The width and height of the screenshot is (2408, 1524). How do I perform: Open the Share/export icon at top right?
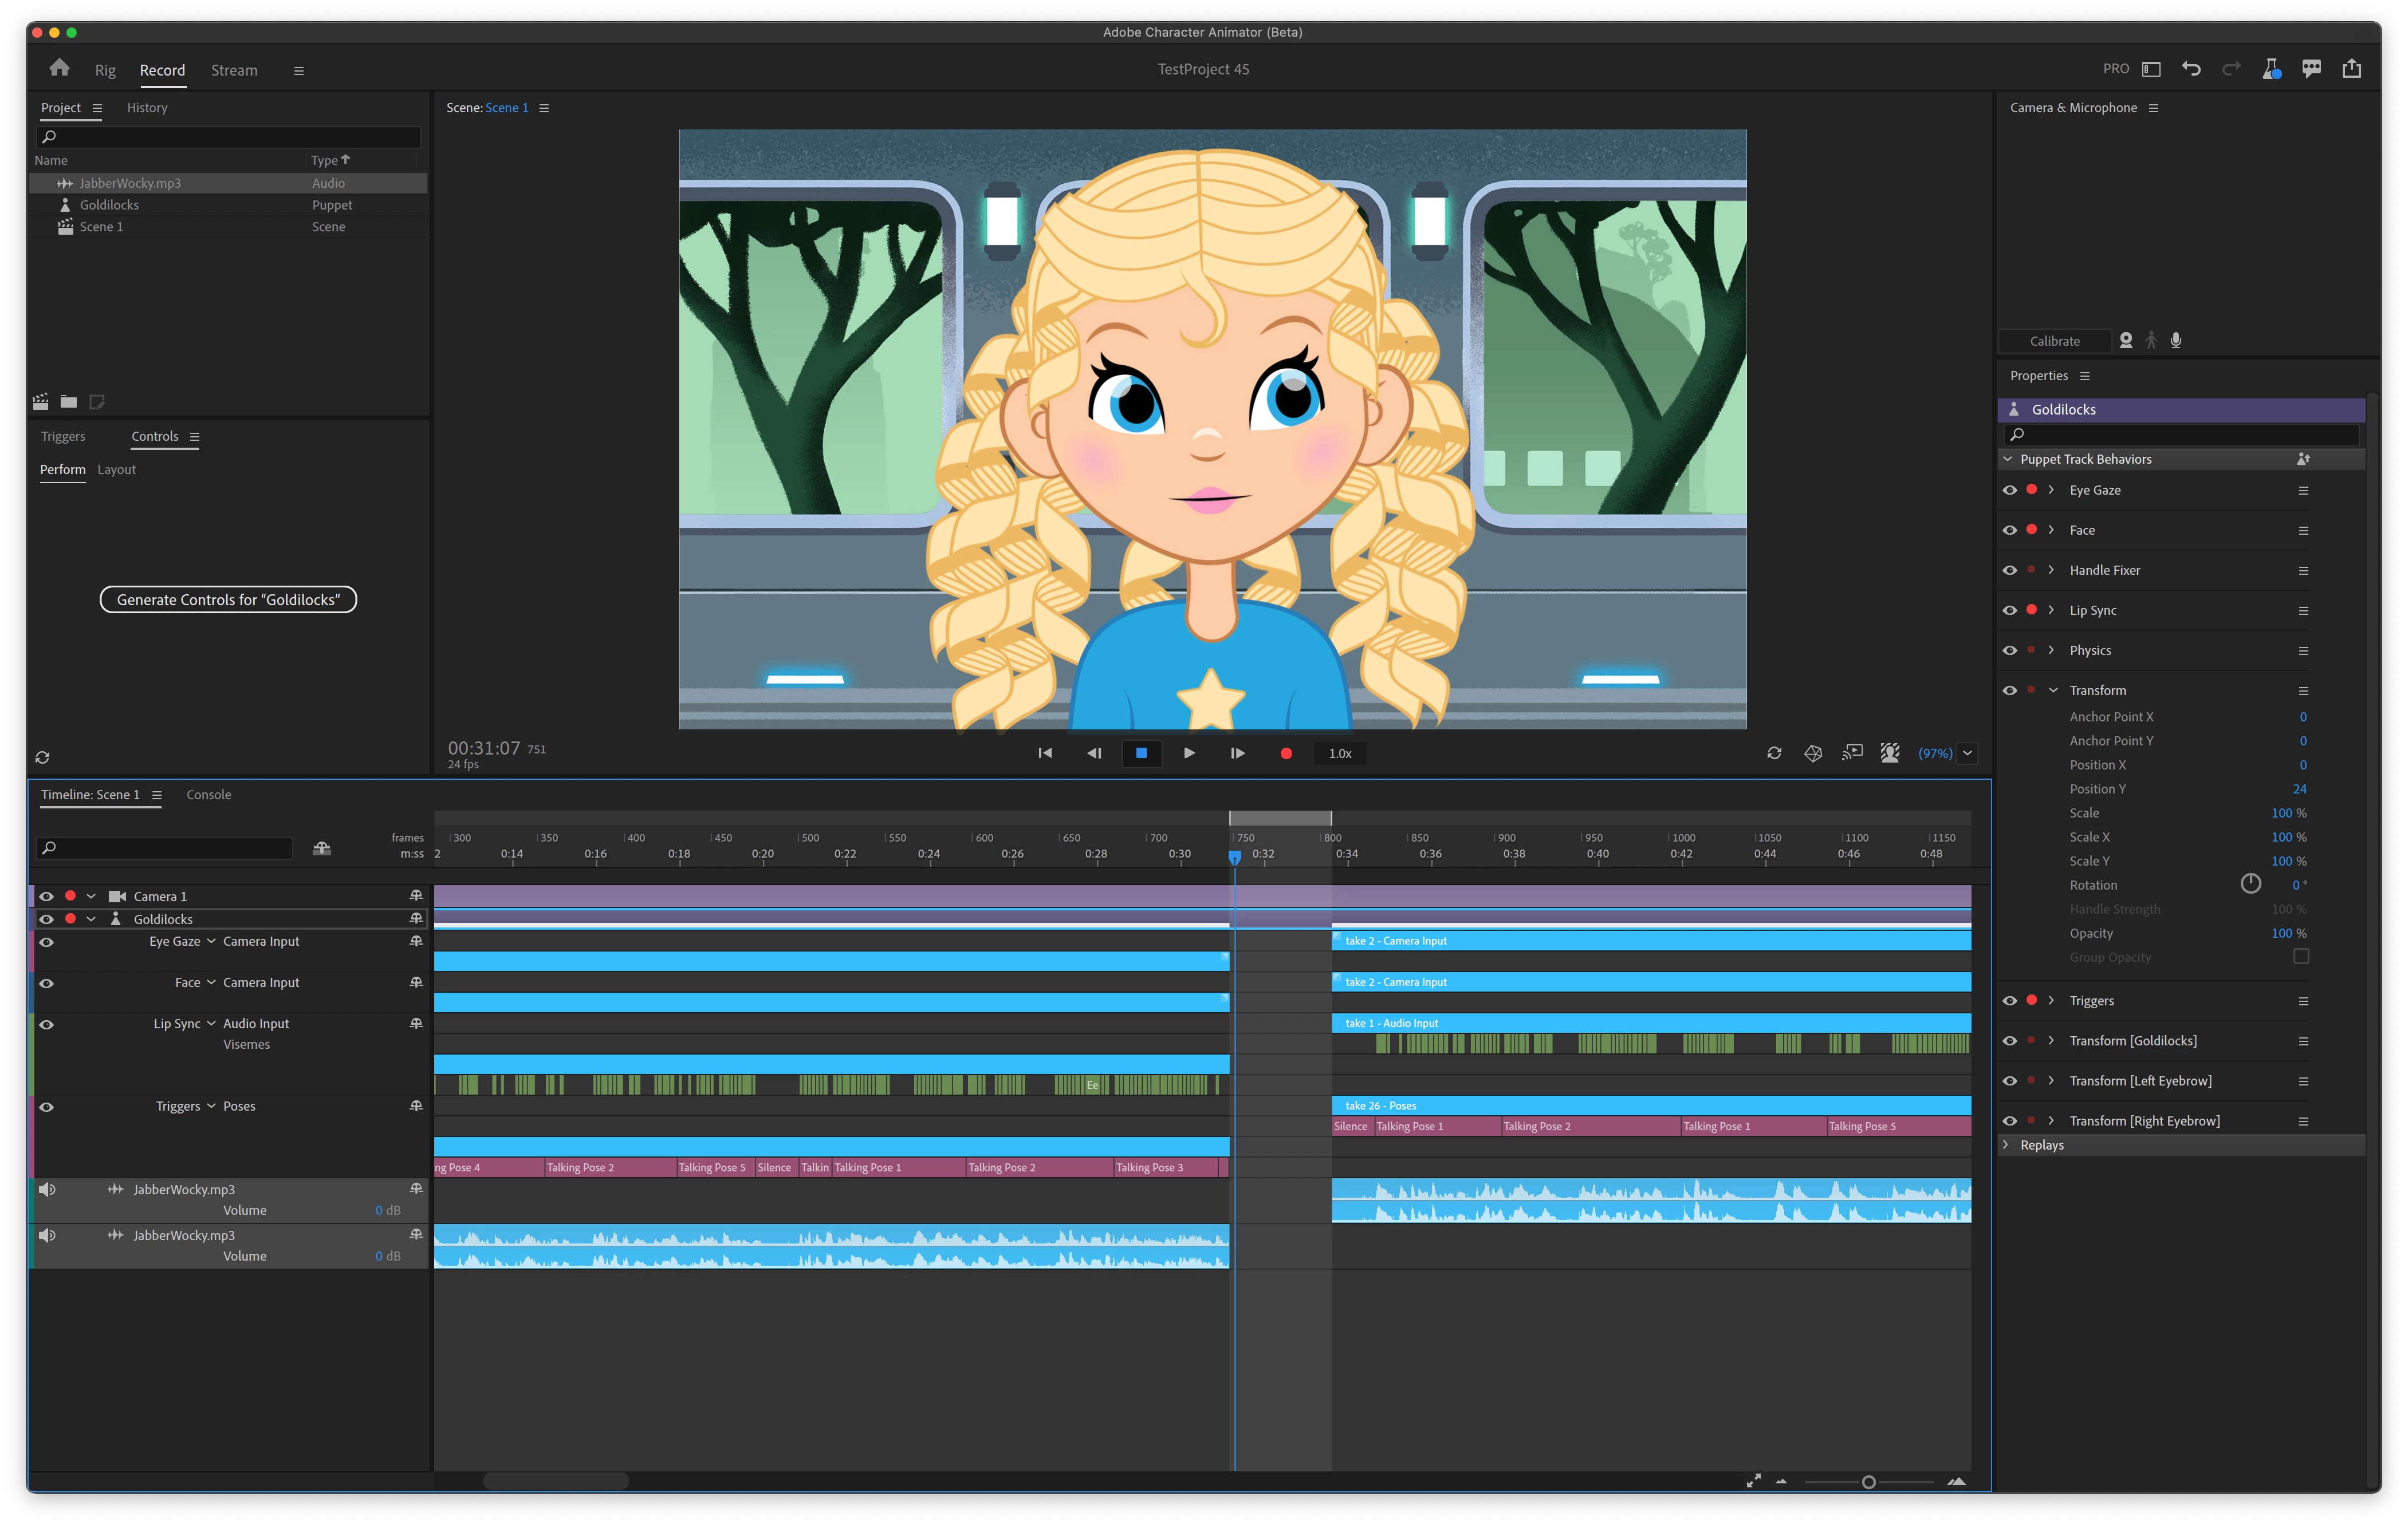point(2351,69)
